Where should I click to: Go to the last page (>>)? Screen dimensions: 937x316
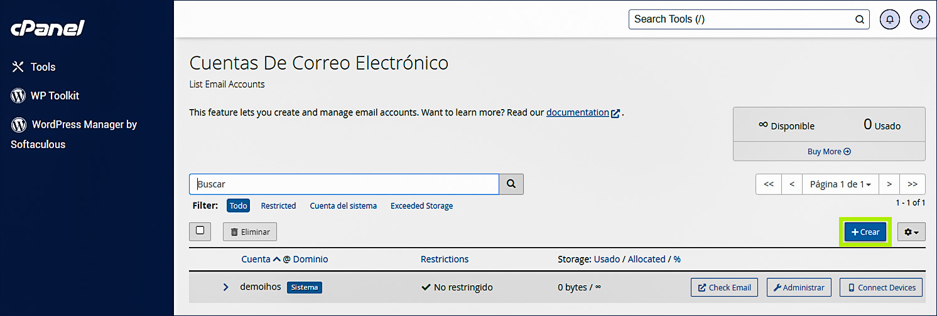913,184
